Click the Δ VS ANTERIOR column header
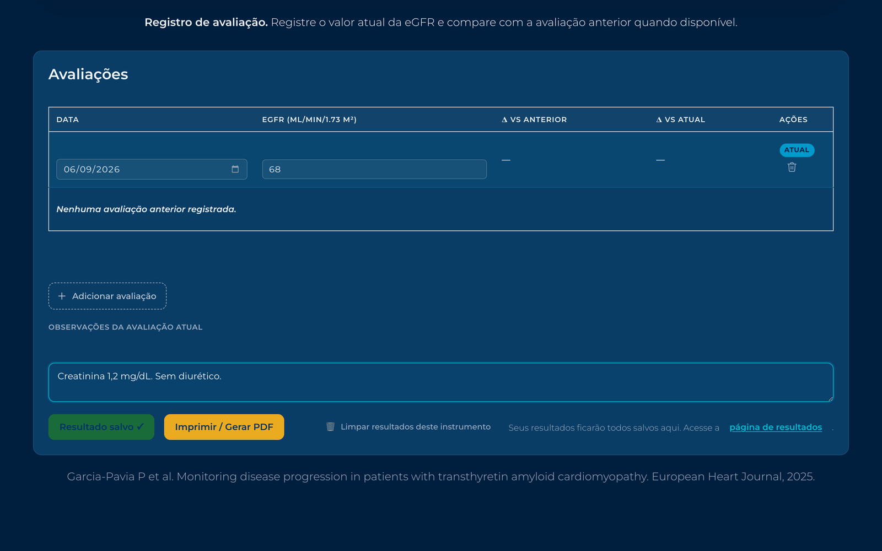882x551 pixels. pos(534,120)
